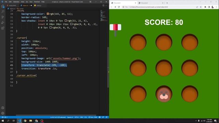Open the Chrome menu three-dot icon
This screenshot has height=123, width=219.
(x=216, y=7)
